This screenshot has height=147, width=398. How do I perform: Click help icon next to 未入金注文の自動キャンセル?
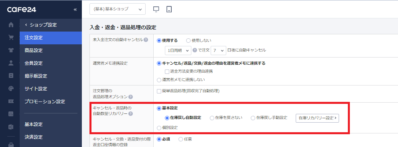pos(146,40)
